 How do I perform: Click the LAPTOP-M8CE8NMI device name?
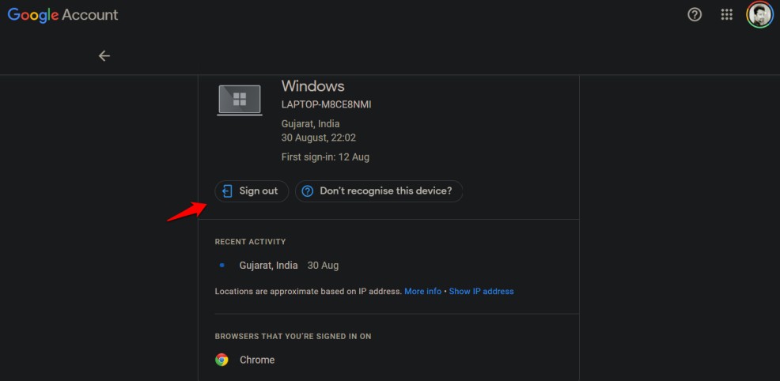[327, 105]
